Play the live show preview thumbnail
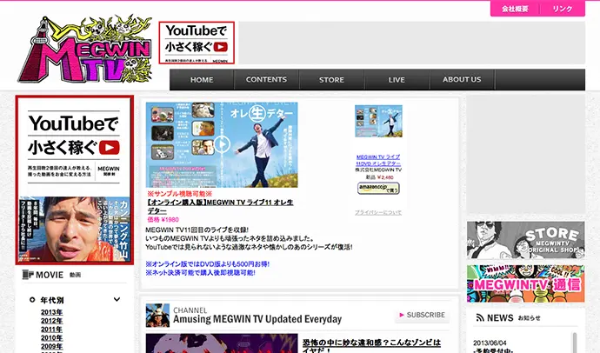 pos(222,144)
